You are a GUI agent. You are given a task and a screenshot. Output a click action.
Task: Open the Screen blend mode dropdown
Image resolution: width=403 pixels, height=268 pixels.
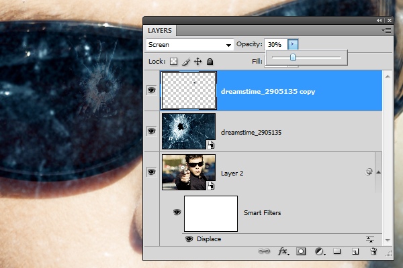[x=189, y=44]
